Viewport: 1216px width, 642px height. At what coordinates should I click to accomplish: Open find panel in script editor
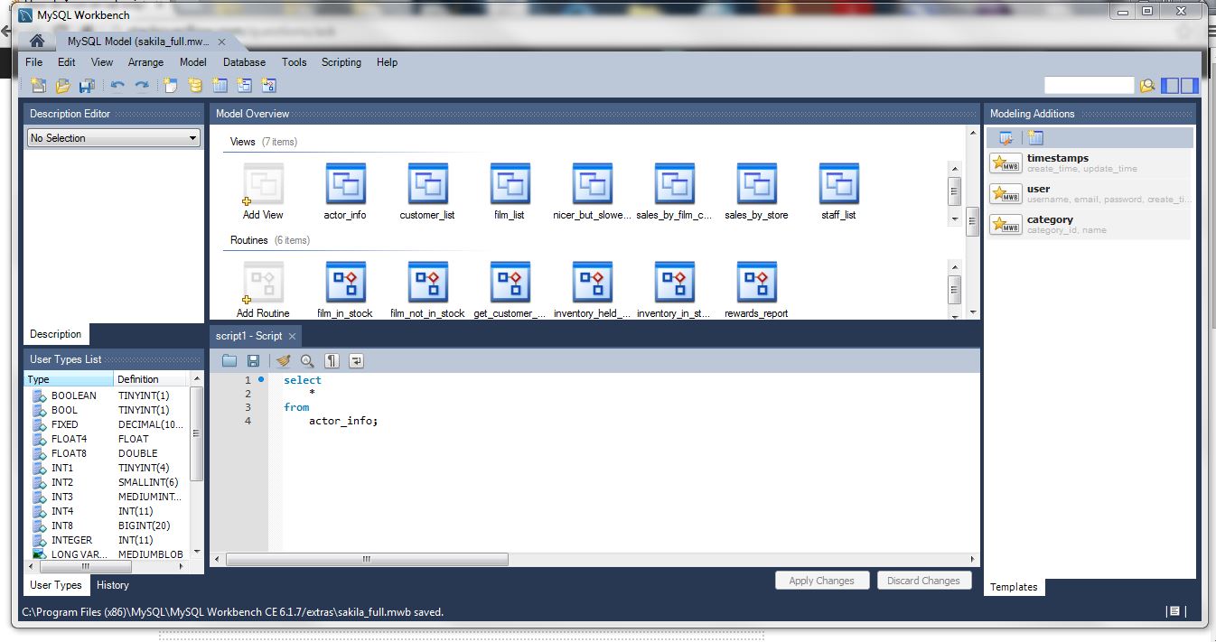pos(307,360)
